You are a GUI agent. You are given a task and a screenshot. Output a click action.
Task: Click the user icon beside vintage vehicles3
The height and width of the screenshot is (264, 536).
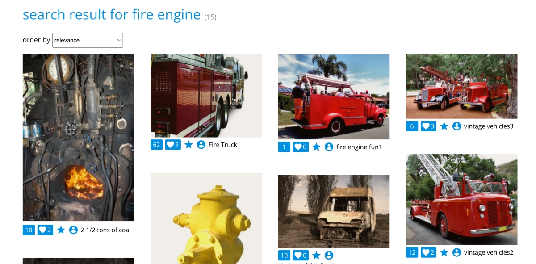click(x=456, y=126)
